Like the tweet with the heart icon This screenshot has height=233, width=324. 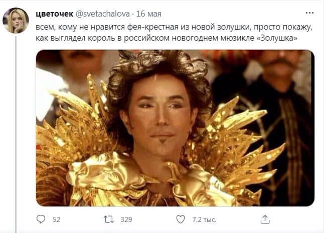pos(181,219)
